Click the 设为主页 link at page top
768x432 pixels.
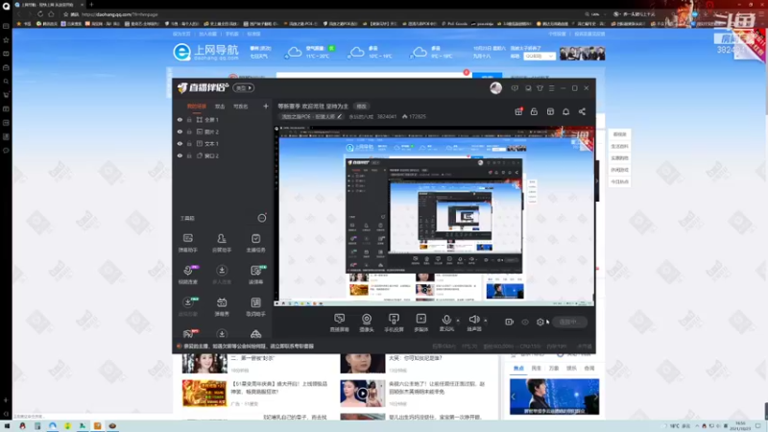[x=181, y=34]
